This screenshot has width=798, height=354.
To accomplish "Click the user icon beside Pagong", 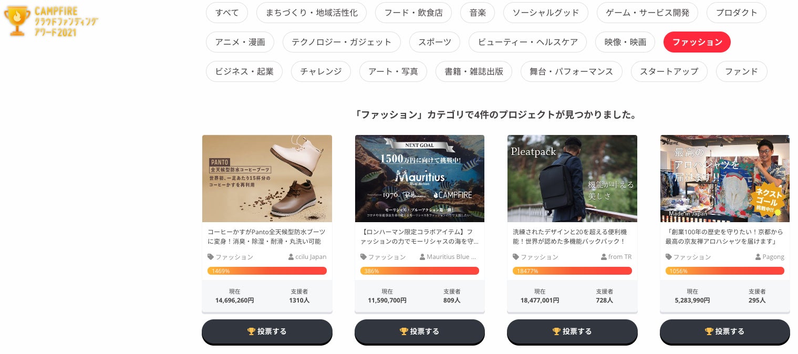I will pos(758,257).
